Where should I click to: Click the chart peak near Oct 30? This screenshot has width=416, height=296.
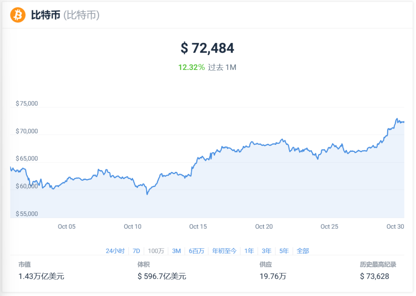click(397, 119)
